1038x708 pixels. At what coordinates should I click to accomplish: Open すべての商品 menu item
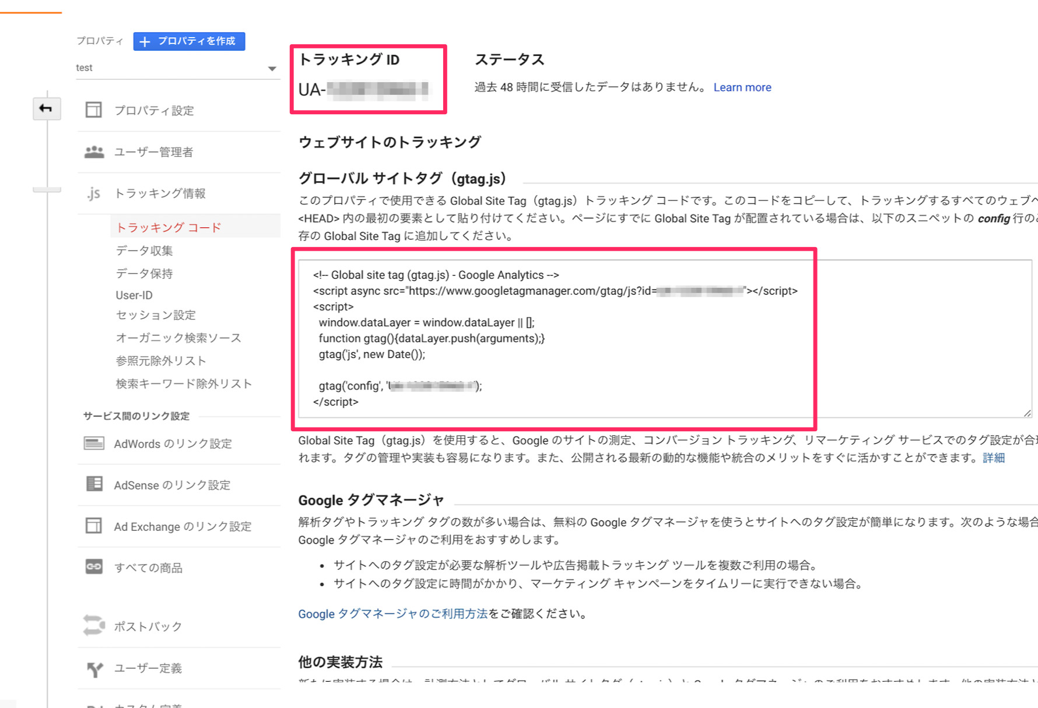[148, 568]
